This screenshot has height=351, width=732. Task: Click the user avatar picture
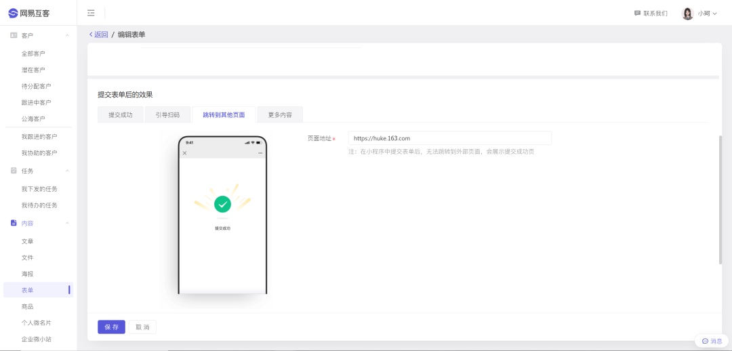(x=687, y=13)
